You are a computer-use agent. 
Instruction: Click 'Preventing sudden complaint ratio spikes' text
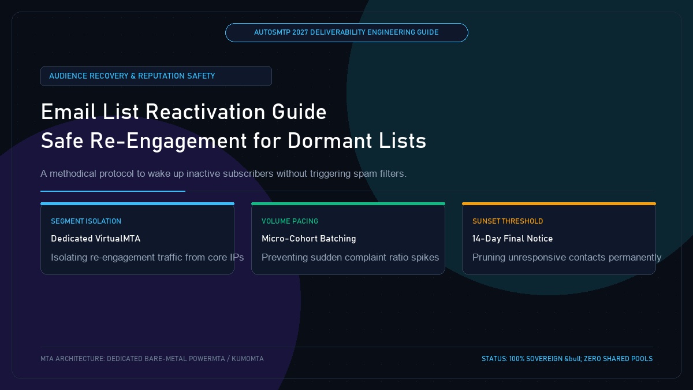[351, 257]
